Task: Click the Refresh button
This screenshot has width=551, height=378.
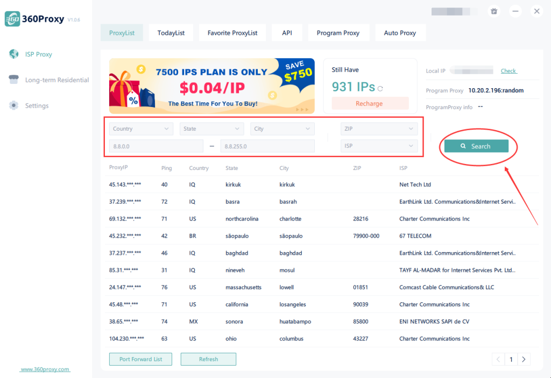Action: coord(208,359)
